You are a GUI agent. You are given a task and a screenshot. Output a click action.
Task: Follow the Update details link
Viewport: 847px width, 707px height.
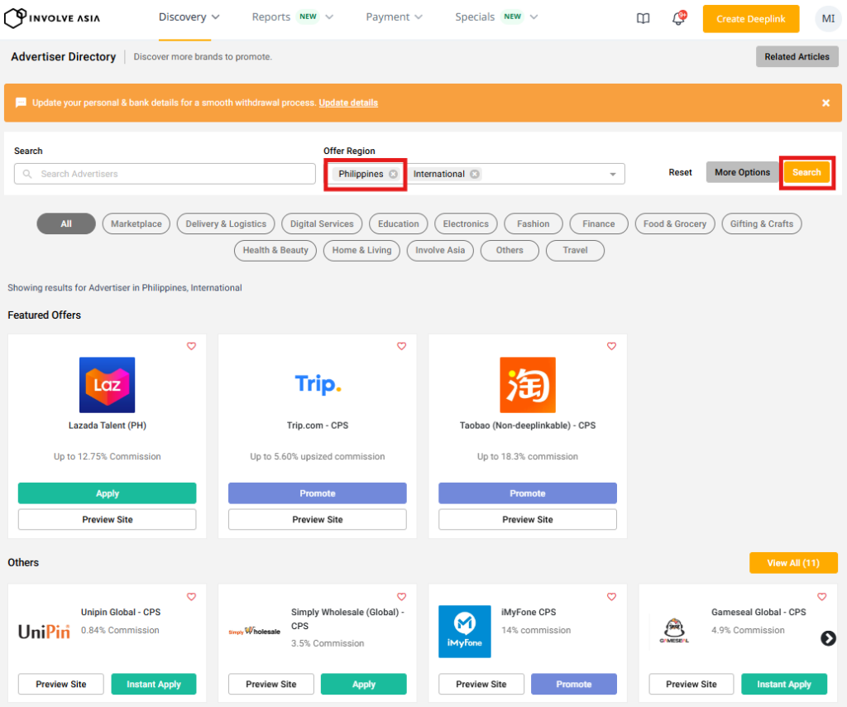(x=348, y=103)
